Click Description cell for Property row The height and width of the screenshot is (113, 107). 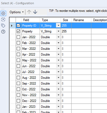click(x=99, y=31)
